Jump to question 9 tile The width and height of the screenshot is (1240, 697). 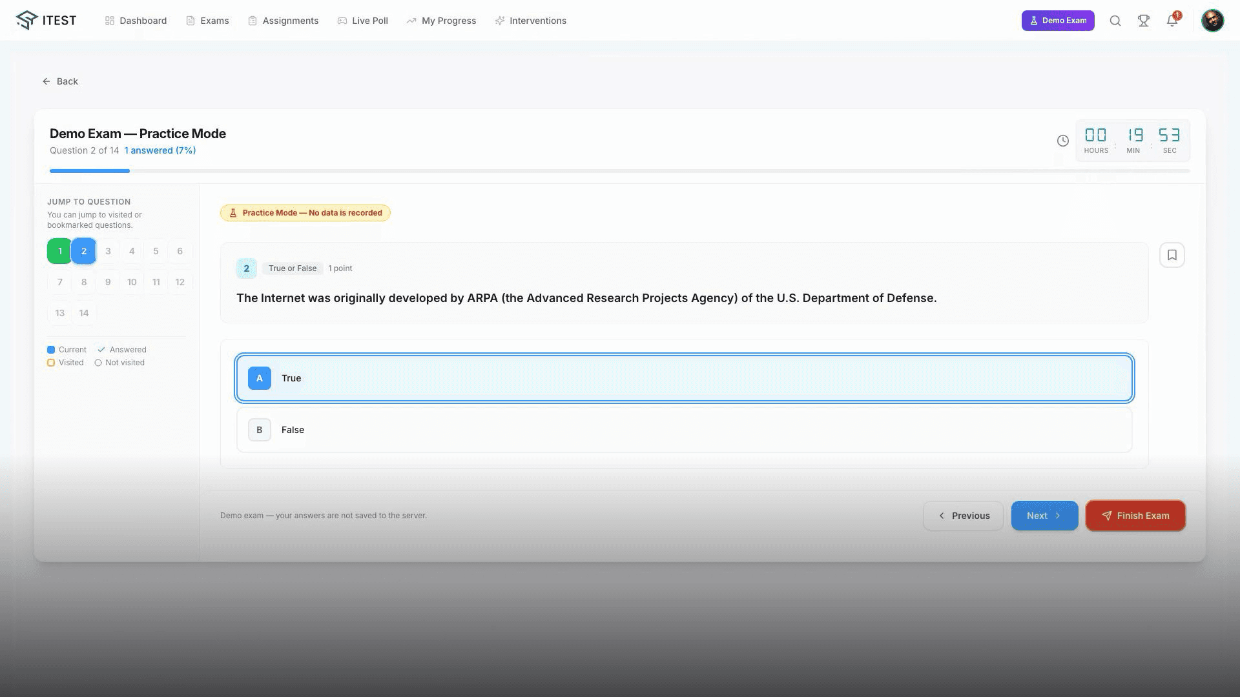click(108, 282)
